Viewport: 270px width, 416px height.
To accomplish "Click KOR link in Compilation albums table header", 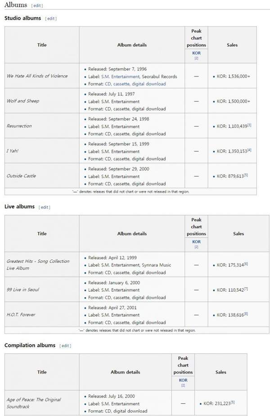I will pos(183,380).
